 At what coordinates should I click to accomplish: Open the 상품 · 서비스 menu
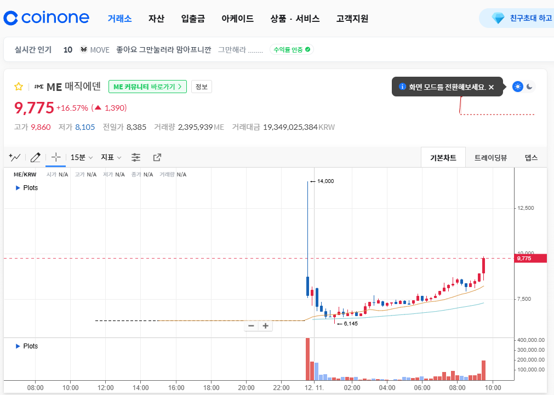tap(295, 19)
